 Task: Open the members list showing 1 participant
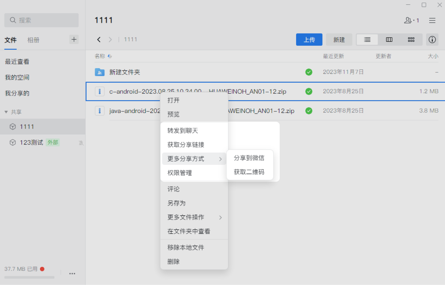tap(411, 20)
